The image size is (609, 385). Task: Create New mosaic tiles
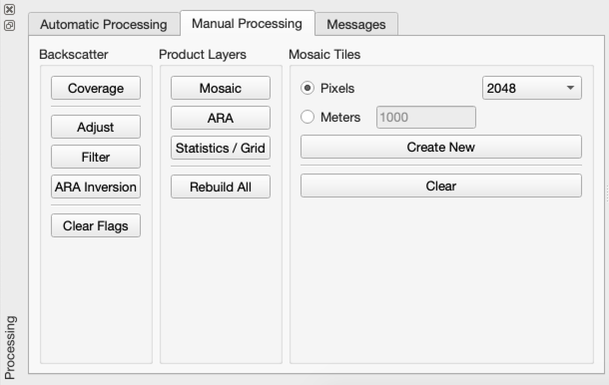(441, 147)
